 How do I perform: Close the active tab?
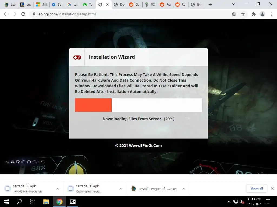pyautogui.click(x=107, y=5)
